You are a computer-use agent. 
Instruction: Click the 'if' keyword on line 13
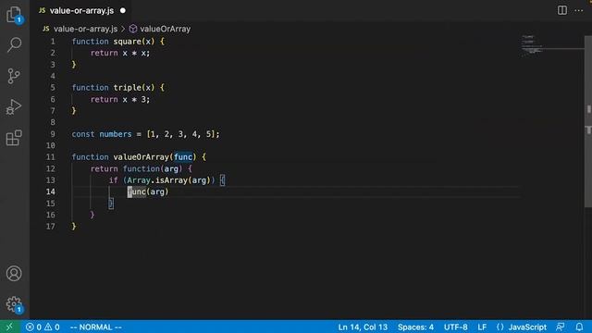pyautogui.click(x=113, y=180)
